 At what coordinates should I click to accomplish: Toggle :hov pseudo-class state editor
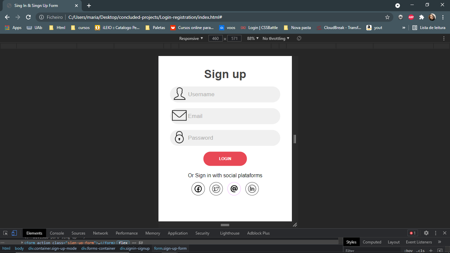tap(408, 250)
